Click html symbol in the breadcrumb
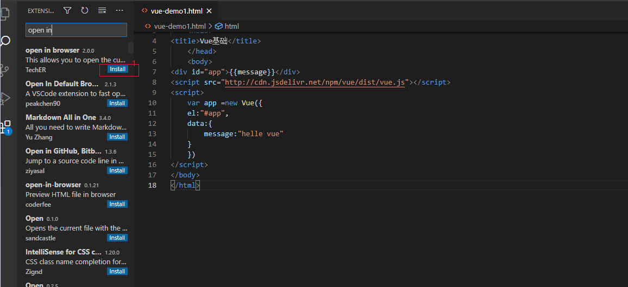Screen dimensions: 628x287 (232, 27)
